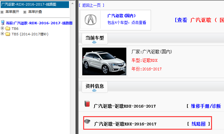Click 广汽讴歌-讴歌RDX-2016-2017 in the 维修手册 row
Screen dimensions: 224x134
coord(124,106)
